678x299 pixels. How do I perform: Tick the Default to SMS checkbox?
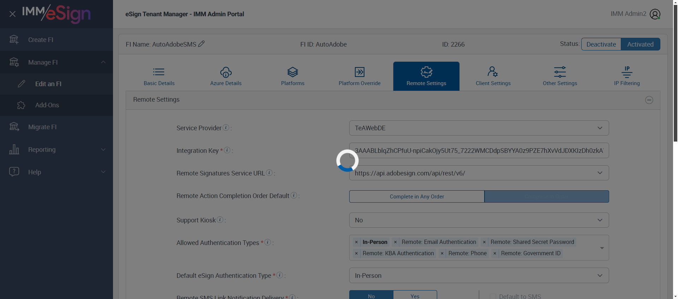coord(493,297)
